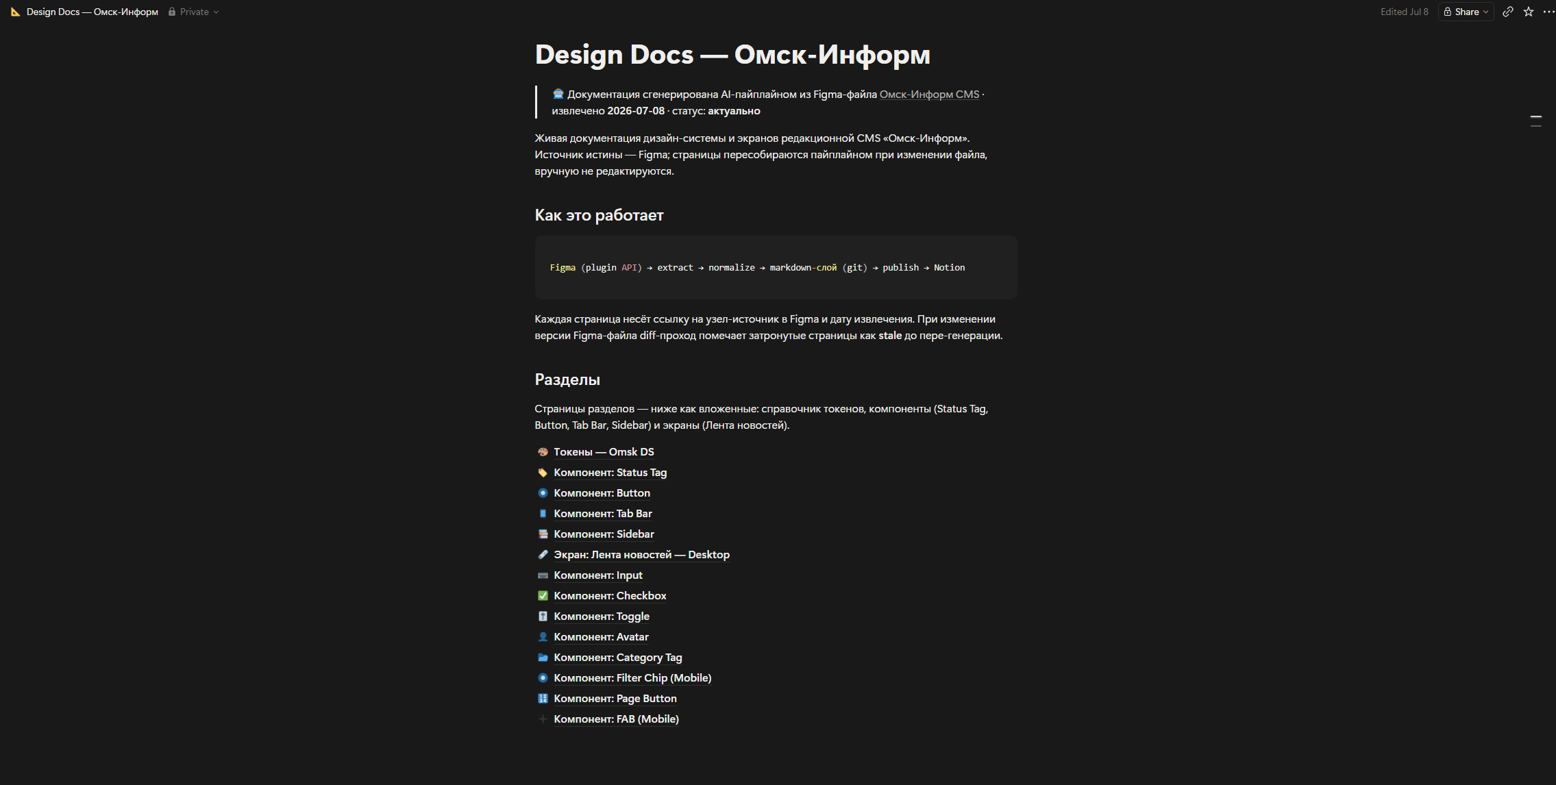The image size is (1556, 785).
Task: Open Компонент: FAB (Mobile) page
Action: pyautogui.click(x=616, y=719)
